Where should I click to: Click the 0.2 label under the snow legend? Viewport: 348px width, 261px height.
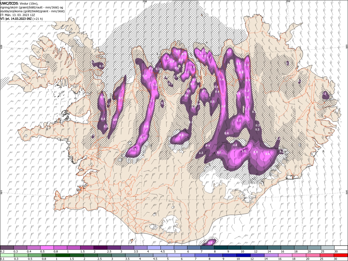2,251
